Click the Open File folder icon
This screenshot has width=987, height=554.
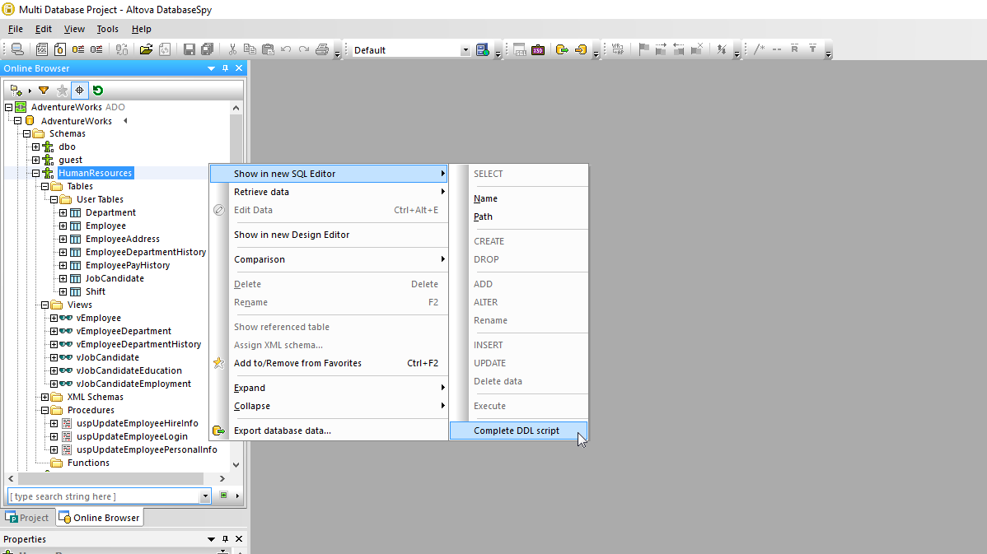coord(146,50)
